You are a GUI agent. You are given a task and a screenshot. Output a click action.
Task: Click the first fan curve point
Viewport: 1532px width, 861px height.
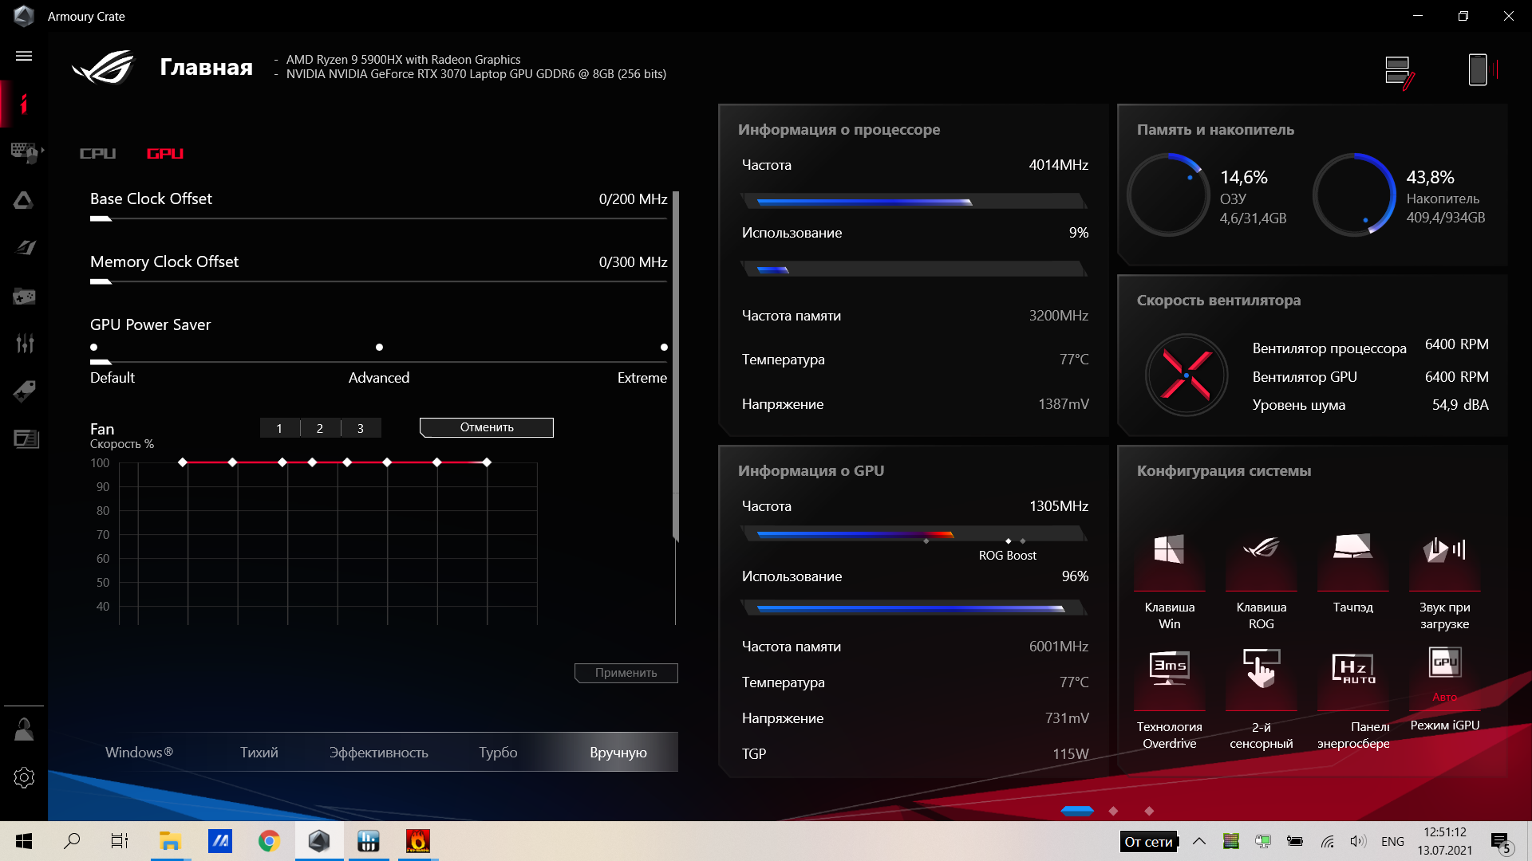[183, 462]
